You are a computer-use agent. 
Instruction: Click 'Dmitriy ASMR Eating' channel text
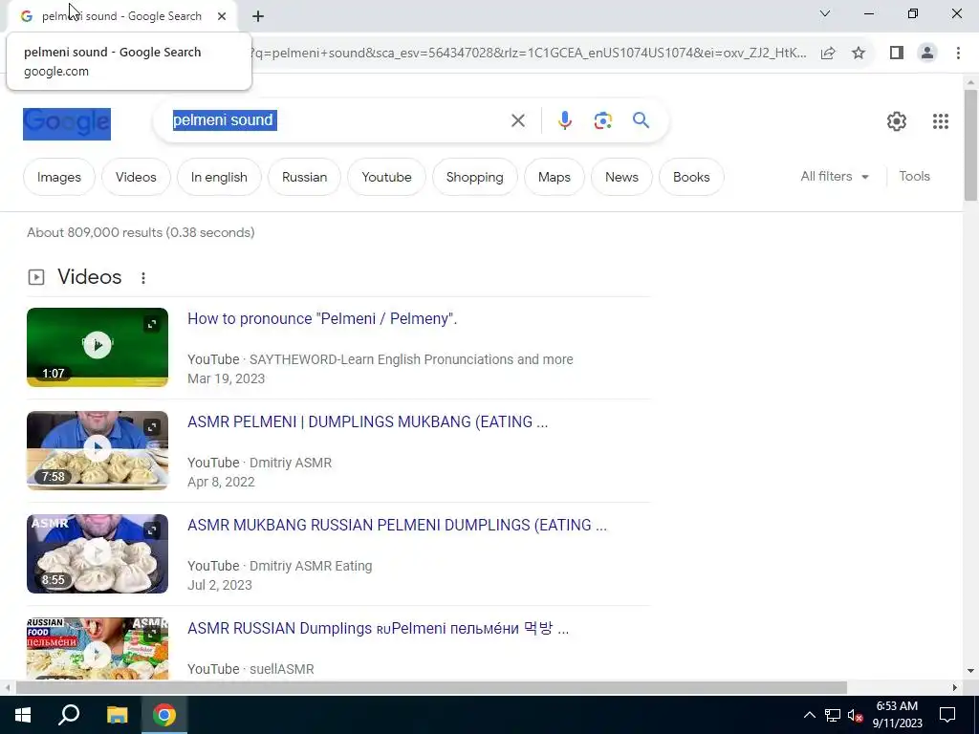click(x=311, y=566)
